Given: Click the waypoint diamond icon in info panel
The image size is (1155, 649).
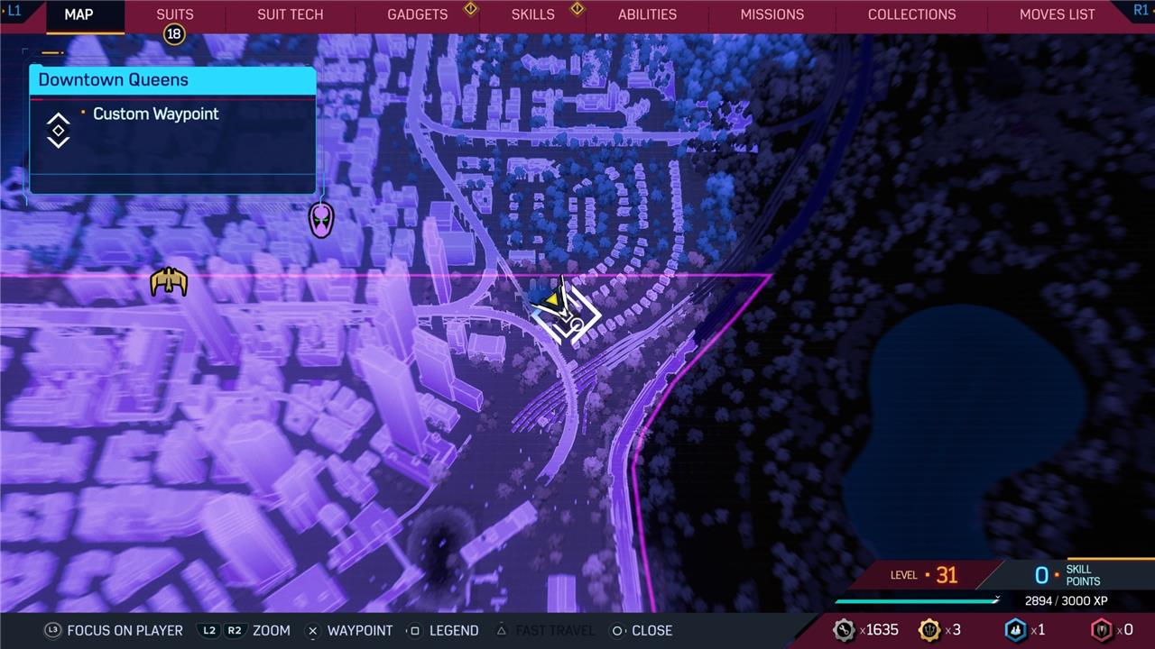Looking at the screenshot, I should pos(59,131).
